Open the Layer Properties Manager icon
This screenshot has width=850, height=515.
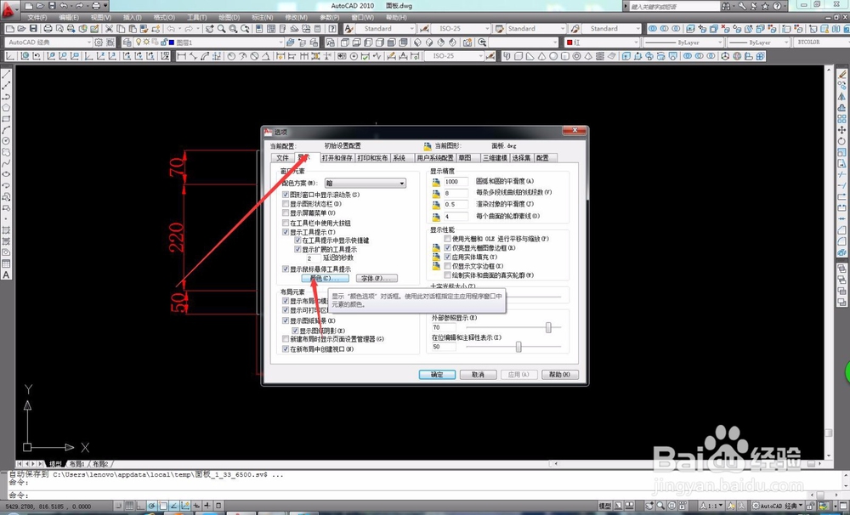[x=127, y=42]
